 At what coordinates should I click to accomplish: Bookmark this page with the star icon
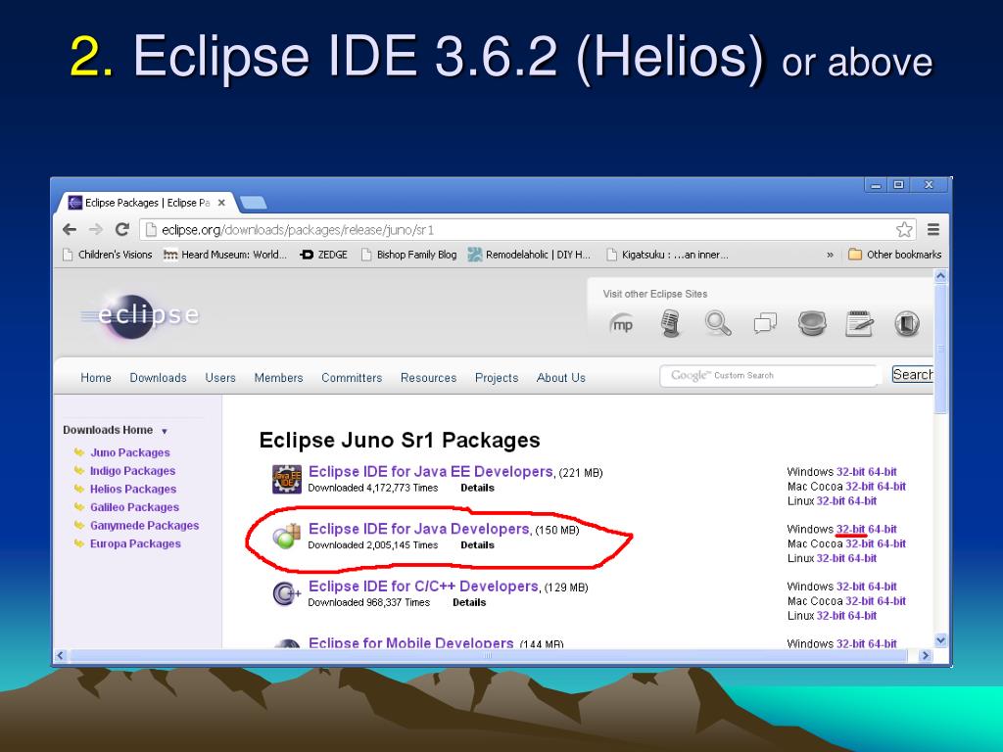[x=904, y=229]
